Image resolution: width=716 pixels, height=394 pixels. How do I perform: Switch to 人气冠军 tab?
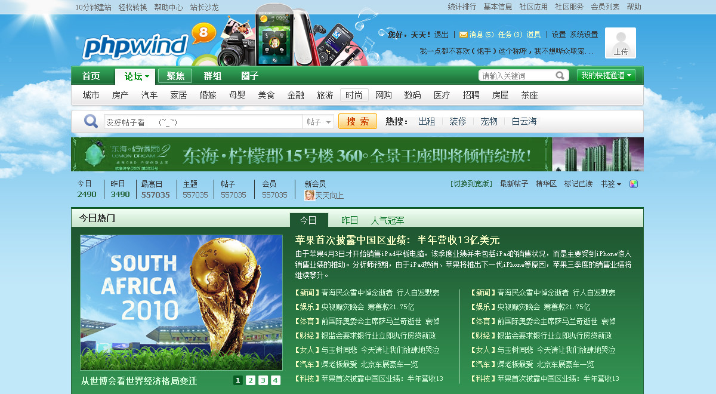pos(387,220)
